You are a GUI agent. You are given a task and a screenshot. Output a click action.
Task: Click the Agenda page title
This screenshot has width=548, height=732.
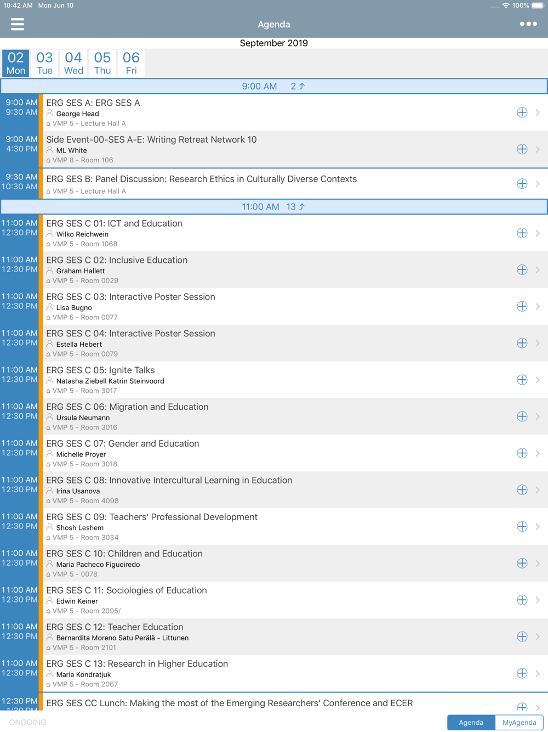point(274,24)
